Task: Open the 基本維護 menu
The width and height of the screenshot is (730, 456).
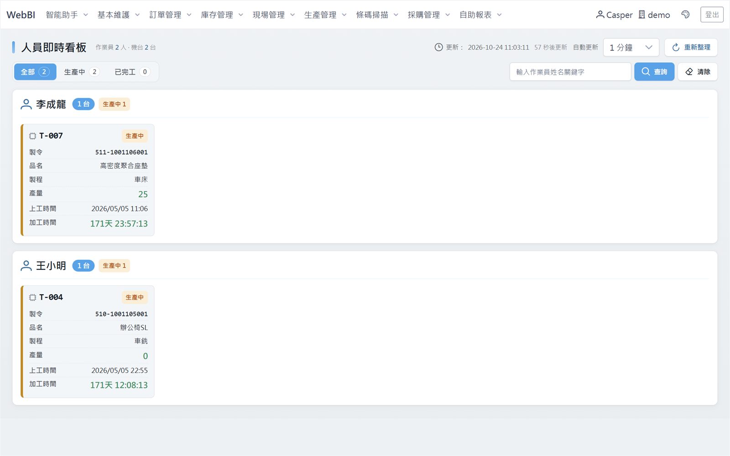Action: pos(119,15)
